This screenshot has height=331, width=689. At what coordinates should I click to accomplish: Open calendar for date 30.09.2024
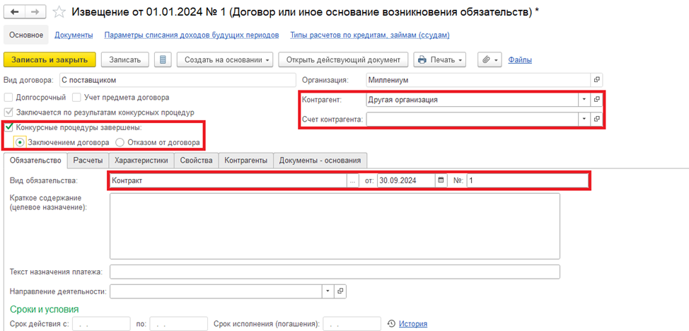tap(441, 180)
